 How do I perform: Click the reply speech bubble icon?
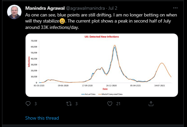pyautogui.click(x=28, y=103)
